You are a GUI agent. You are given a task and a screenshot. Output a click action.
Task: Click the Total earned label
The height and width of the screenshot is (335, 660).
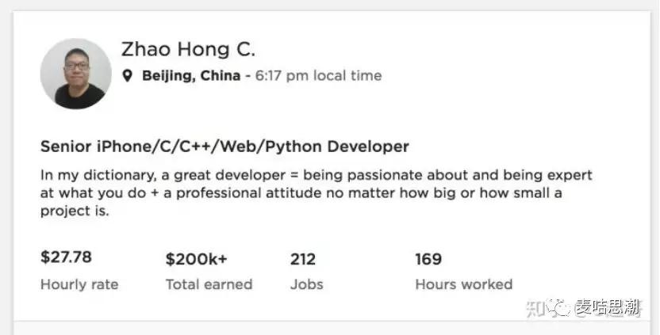pos(209,284)
